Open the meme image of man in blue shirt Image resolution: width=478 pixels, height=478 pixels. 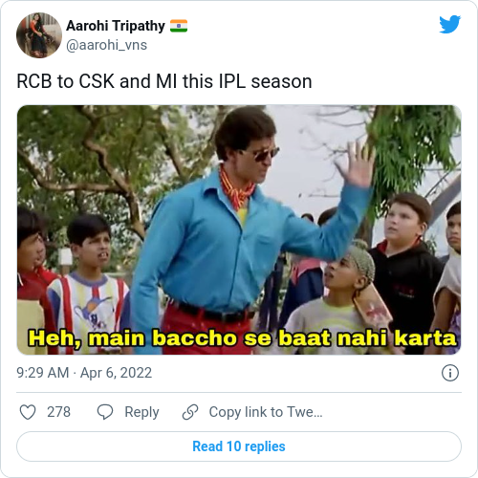click(x=239, y=229)
